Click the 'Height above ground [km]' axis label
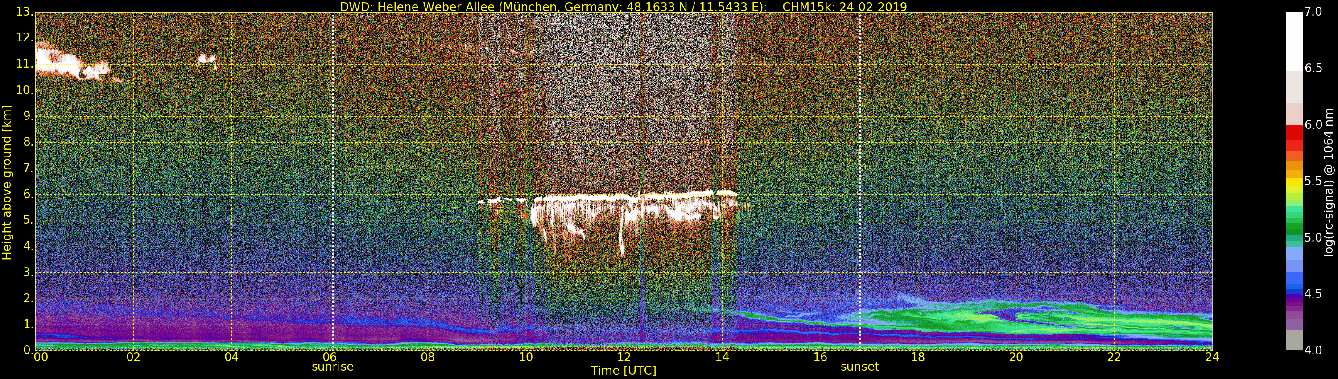Screen dimensions: 1338x379 pos(7,182)
